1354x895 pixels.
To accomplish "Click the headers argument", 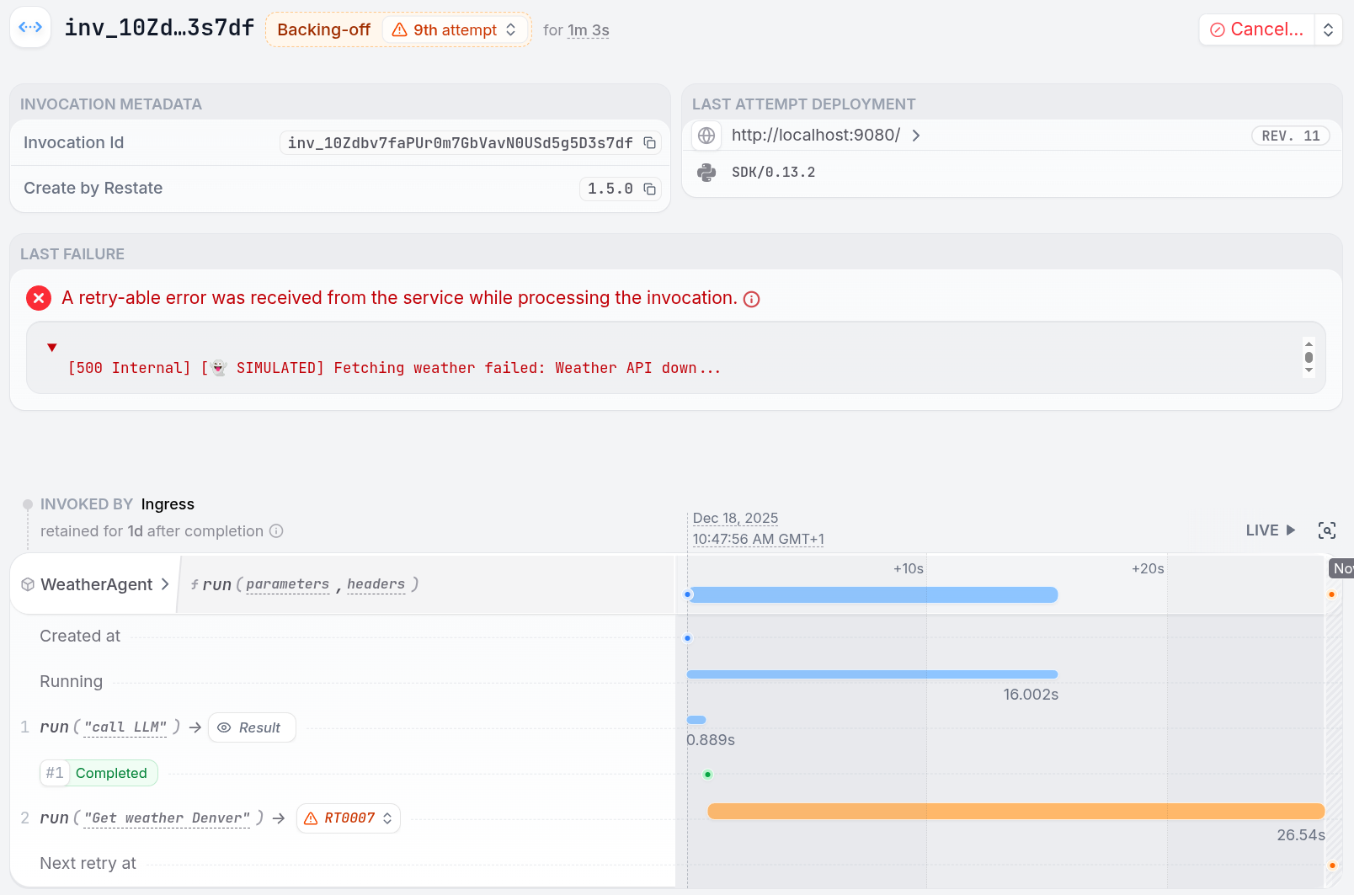I will tap(376, 584).
